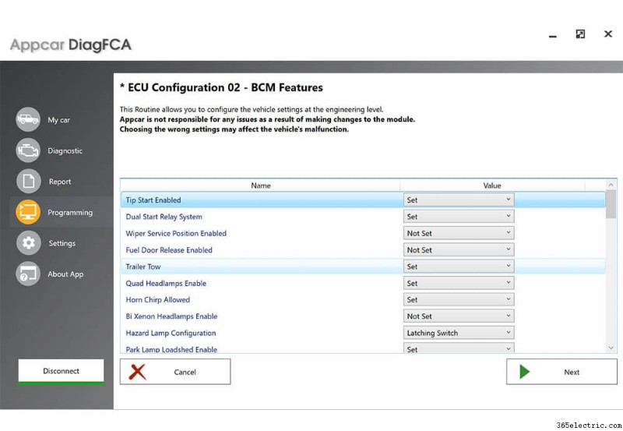Click the scroll down arrow of the list
The image size is (623, 431).
pyautogui.click(x=611, y=348)
